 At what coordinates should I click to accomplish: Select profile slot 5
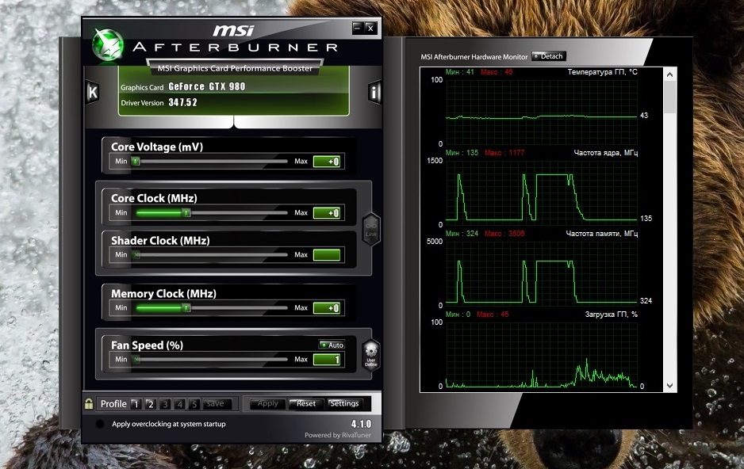pyautogui.click(x=194, y=404)
